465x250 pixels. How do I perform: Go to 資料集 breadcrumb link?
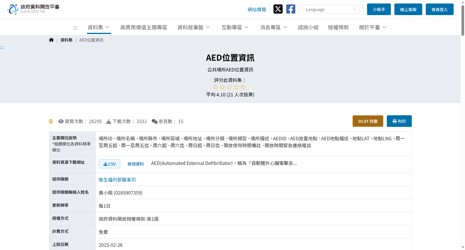[x=67, y=40]
